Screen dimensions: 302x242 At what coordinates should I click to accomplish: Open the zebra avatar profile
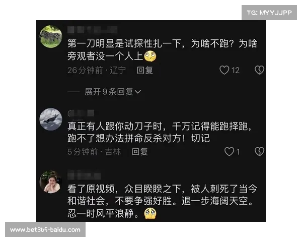[51, 36]
